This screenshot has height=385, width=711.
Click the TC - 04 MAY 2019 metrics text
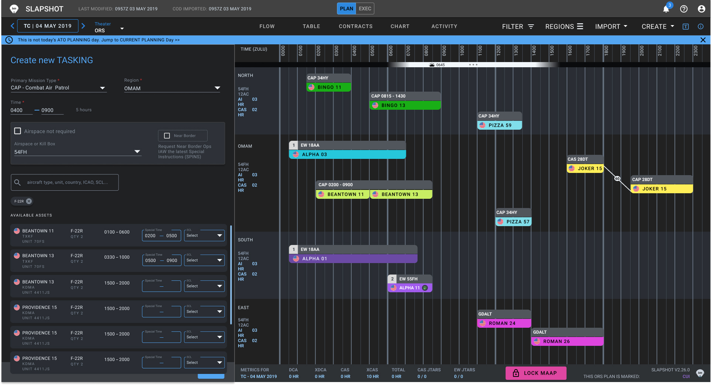pyautogui.click(x=259, y=377)
